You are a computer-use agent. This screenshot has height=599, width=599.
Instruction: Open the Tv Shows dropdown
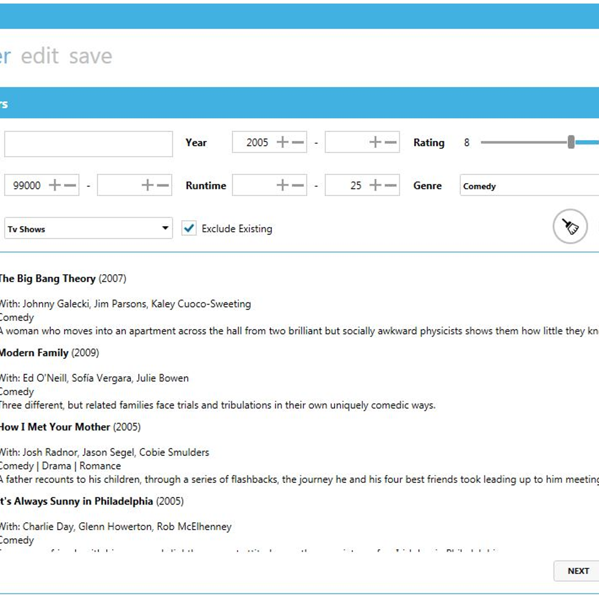(88, 228)
